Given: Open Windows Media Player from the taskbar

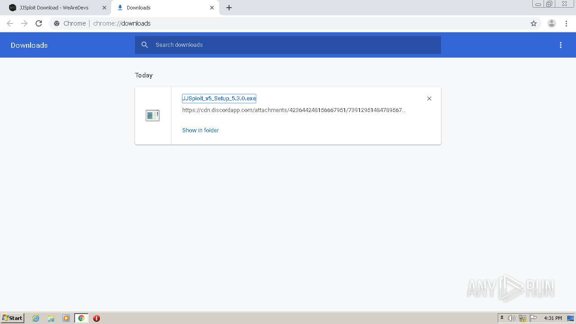Looking at the screenshot, I should click(x=66, y=318).
